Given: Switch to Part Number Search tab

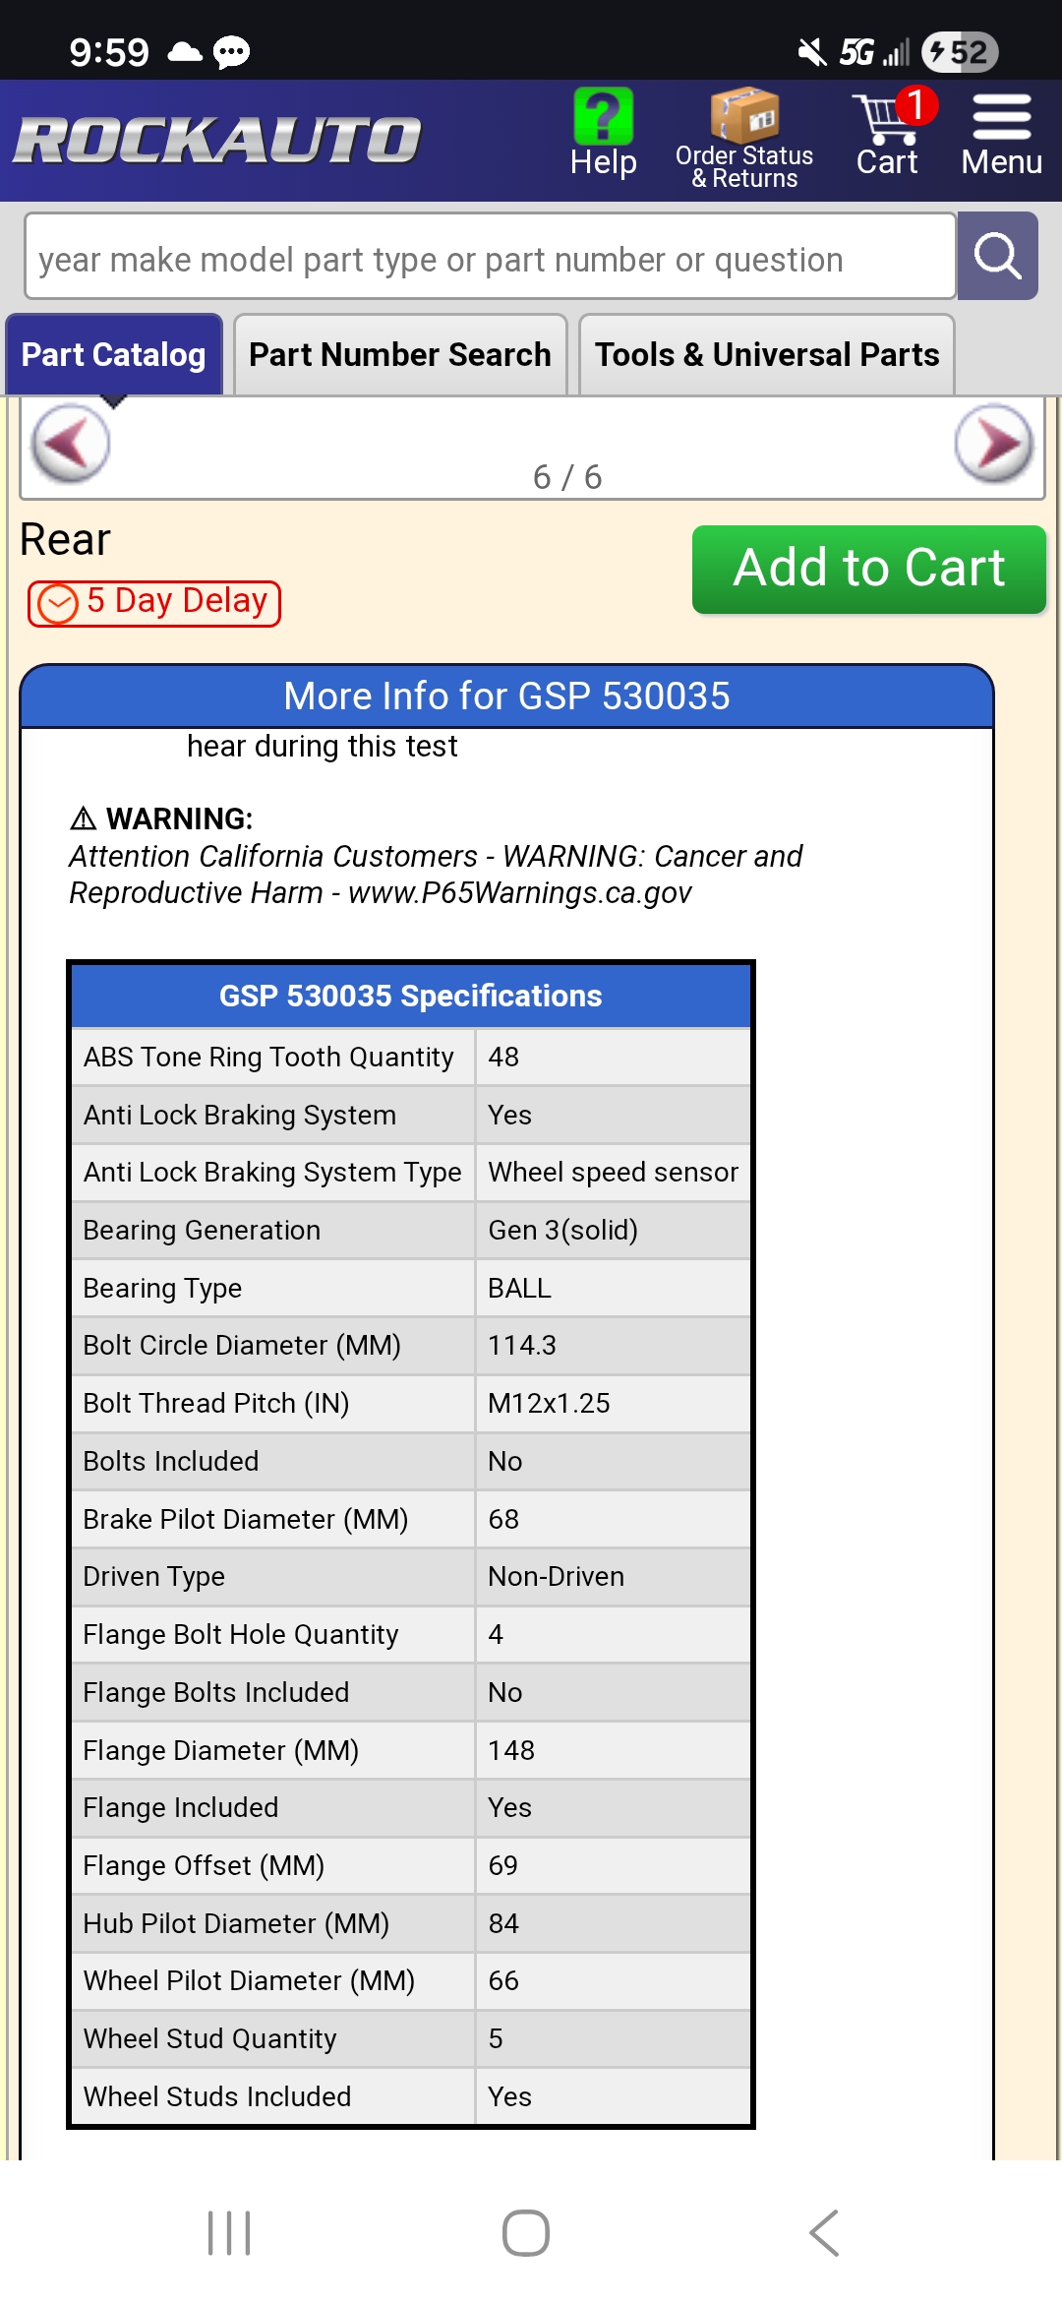Looking at the screenshot, I should click(400, 354).
